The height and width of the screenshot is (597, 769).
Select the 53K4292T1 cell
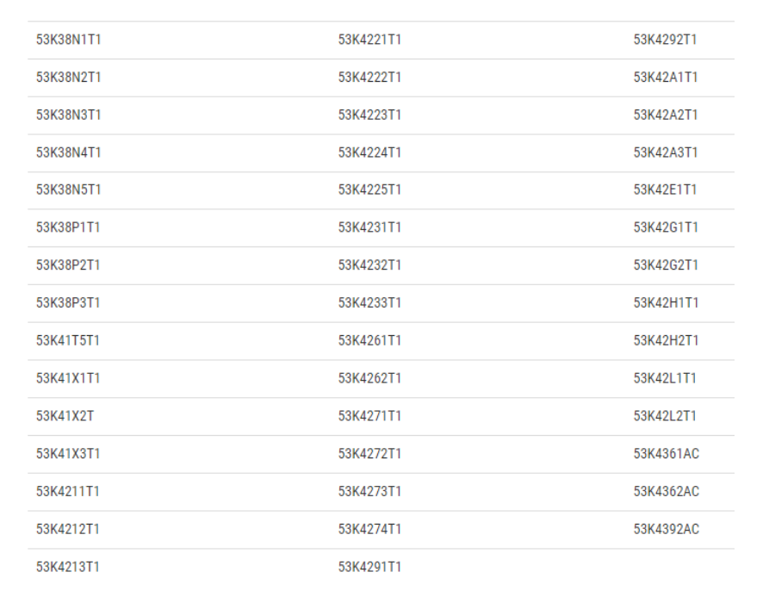point(665,40)
